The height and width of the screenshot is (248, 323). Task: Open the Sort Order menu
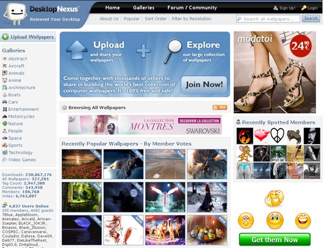[x=156, y=19]
